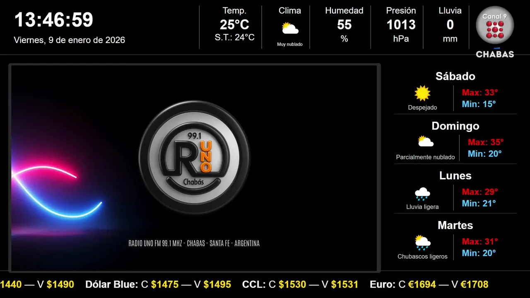
Task: Click the Lunes forecast heading
Action: (x=455, y=175)
